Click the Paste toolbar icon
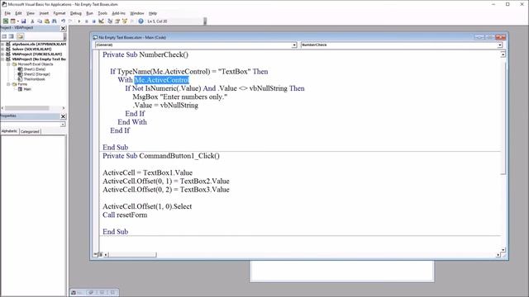 [x=47, y=21]
